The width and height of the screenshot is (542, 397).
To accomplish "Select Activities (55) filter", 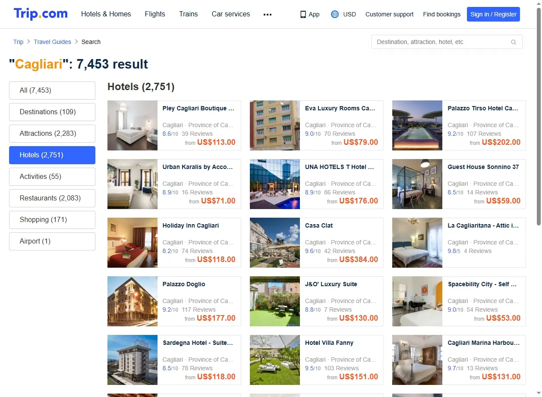I will coord(52,177).
